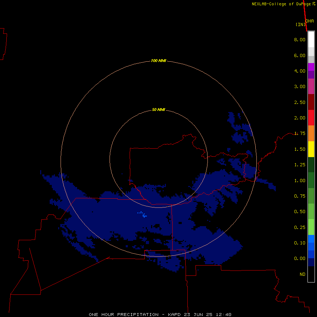Click the NEXLAB-College of DuPage credit text
Viewport: 317px width, 317px height.
281,4
